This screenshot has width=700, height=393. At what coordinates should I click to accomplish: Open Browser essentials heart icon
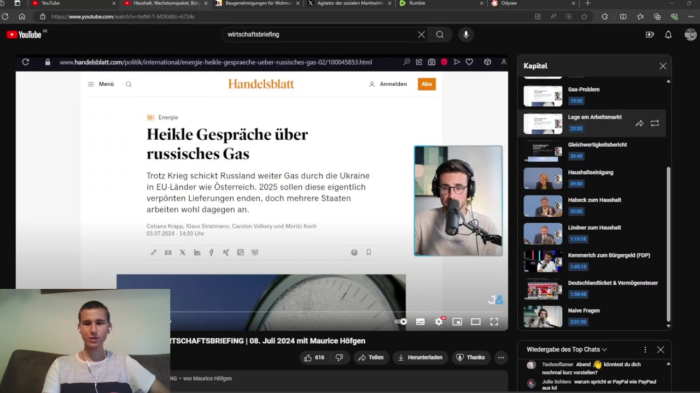pyautogui.click(x=674, y=16)
